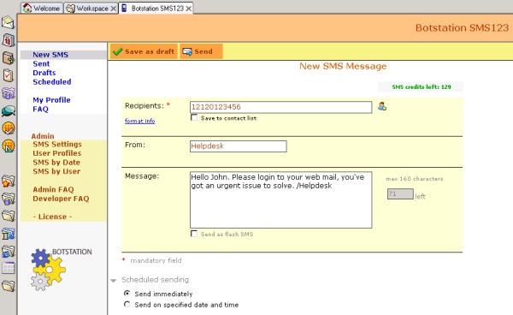Image resolution: width=513 pixels, height=315 pixels.
Task: Close the Botstation SMS123 tab
Action: pyautogui.click(x=188, y=9)
